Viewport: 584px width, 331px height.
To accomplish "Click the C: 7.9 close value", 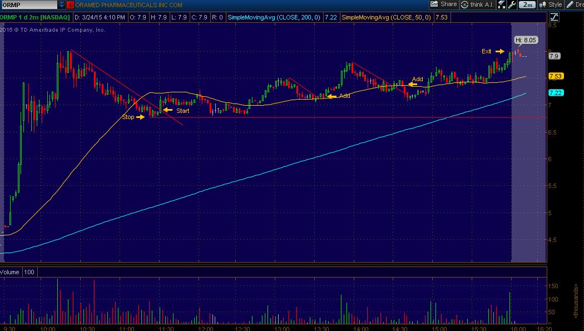I will click(199, 17).
